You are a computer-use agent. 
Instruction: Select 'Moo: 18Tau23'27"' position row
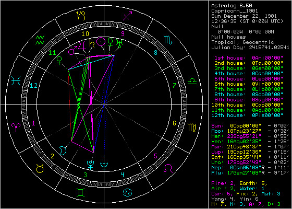pos(250,131)
